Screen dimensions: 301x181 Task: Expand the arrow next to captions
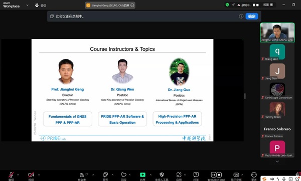pos(242,175)
